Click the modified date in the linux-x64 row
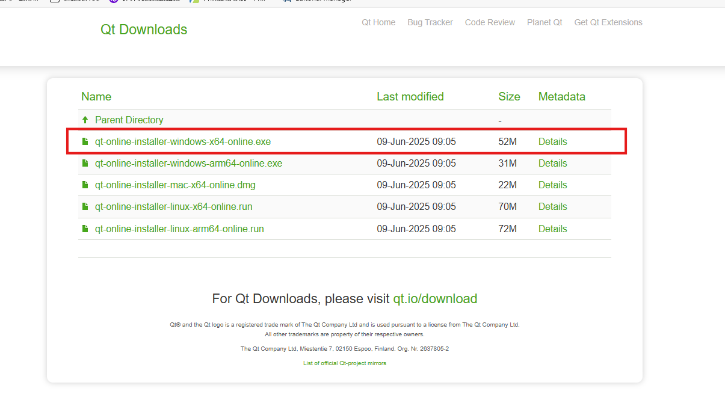The height and width of the screenshot is (397, 725). click(x=416, y=207)
